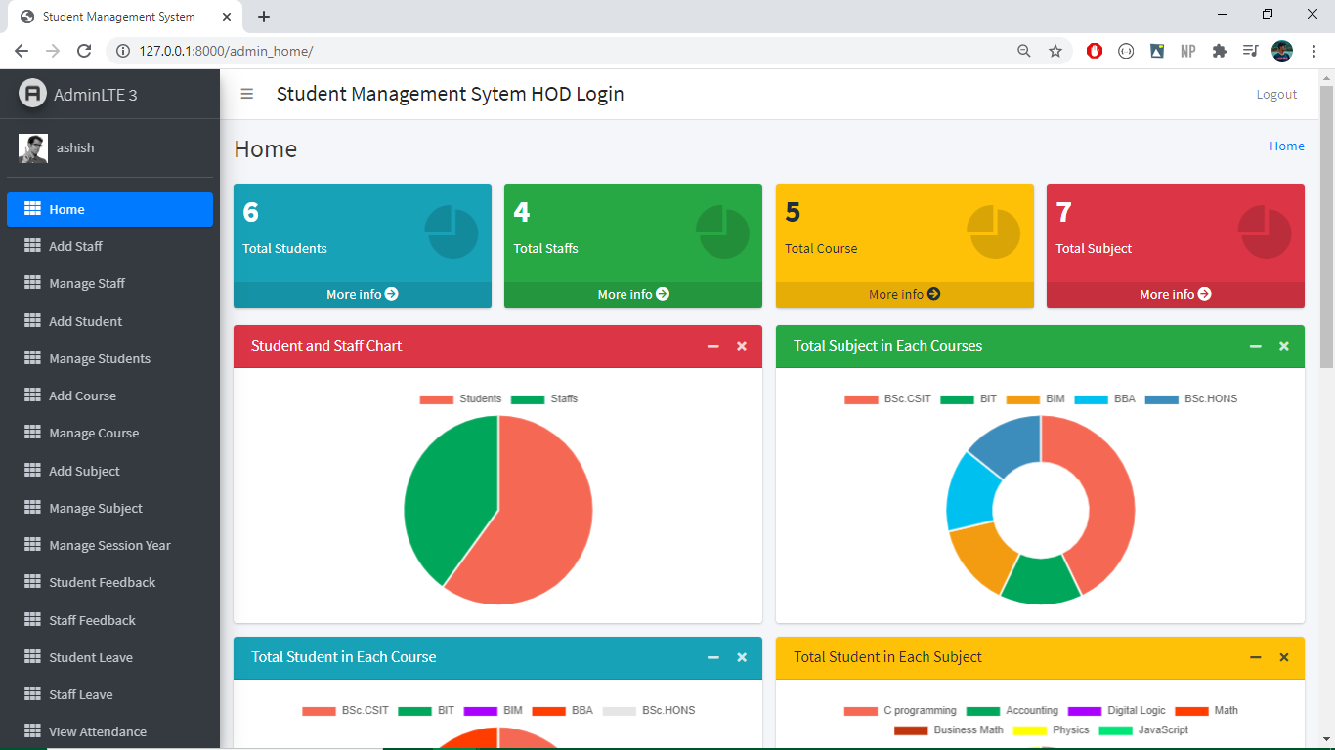Click More info on Total Course card
This screenshot has width=1335, height=750.
pos(905,294)
